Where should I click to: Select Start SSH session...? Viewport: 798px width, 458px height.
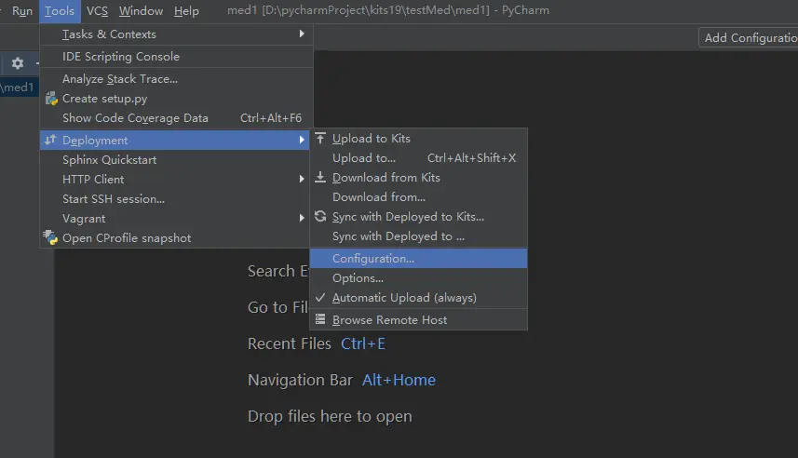click(x=176, y=199)
